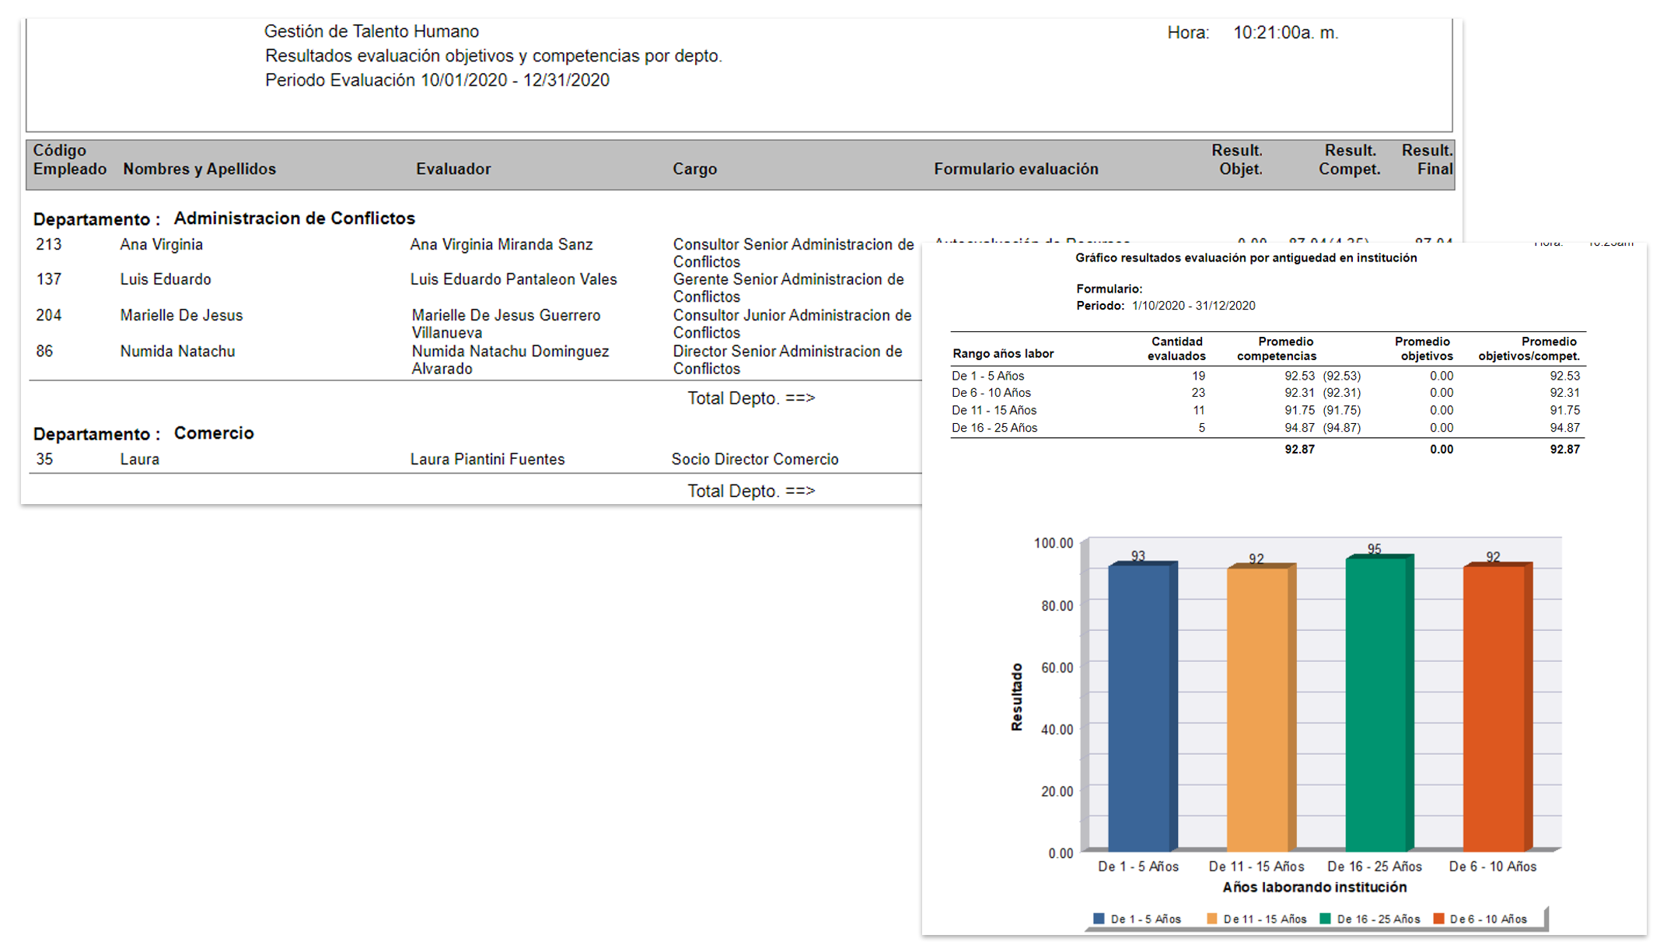1667x942 pixels.
Task: Click evaluator 'Laura Piantini Fuentes'
Action: pyautogui.click(x=488, y=459)
